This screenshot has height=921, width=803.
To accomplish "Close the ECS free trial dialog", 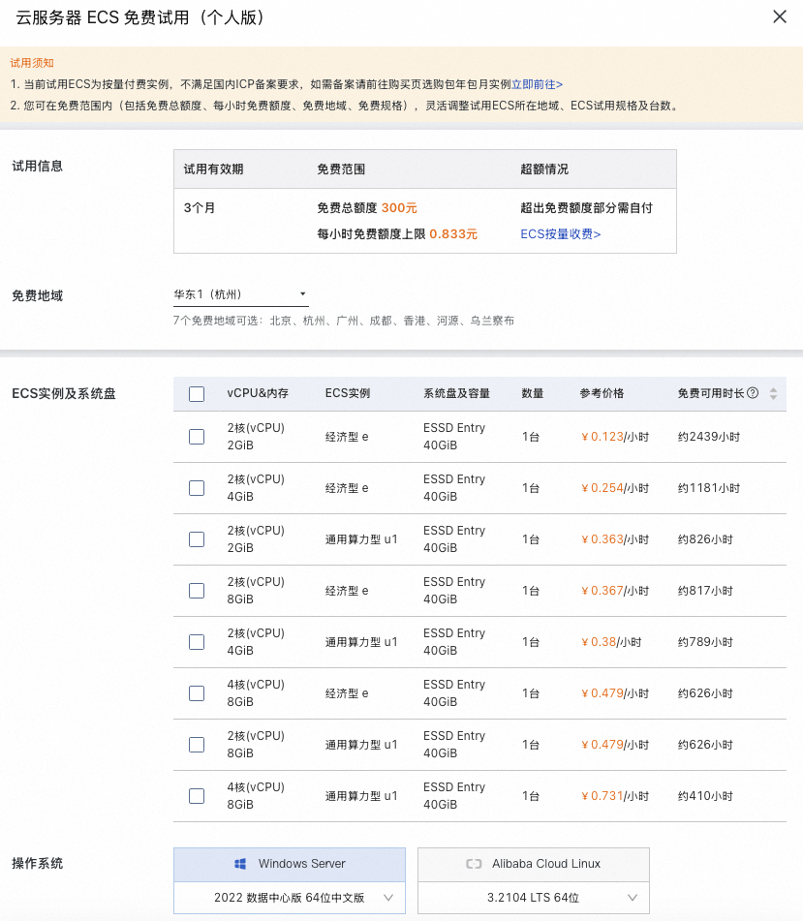I will pos(780,16).
